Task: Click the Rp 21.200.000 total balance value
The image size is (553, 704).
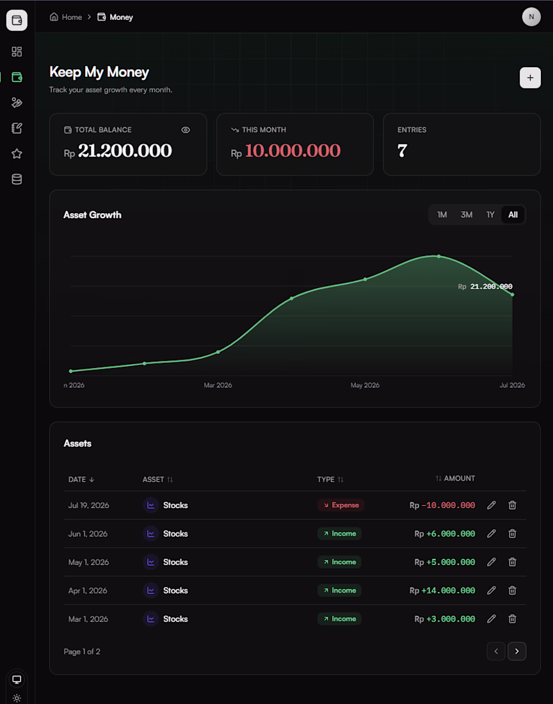Action: 118,151
